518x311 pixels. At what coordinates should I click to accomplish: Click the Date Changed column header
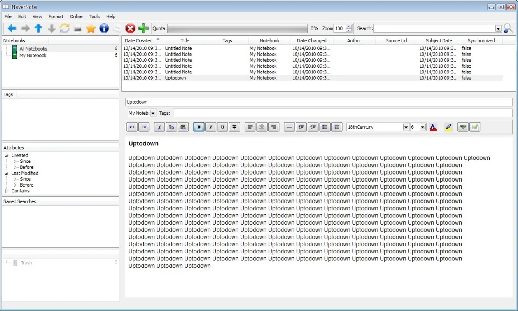[312, 40]
